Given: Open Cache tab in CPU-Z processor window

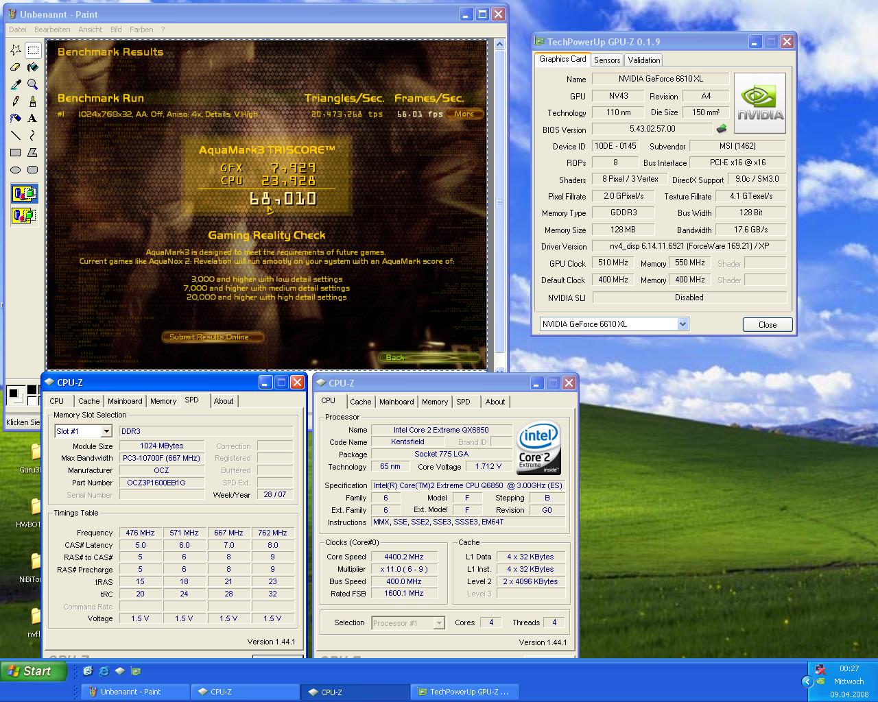Looking at the screenshot, I should (360, 402).
